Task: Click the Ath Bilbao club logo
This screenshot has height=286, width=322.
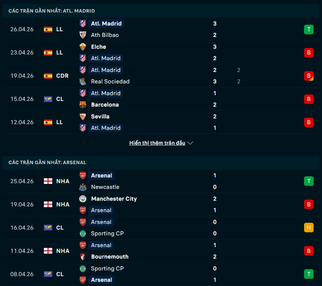Action: click(83, 35)
